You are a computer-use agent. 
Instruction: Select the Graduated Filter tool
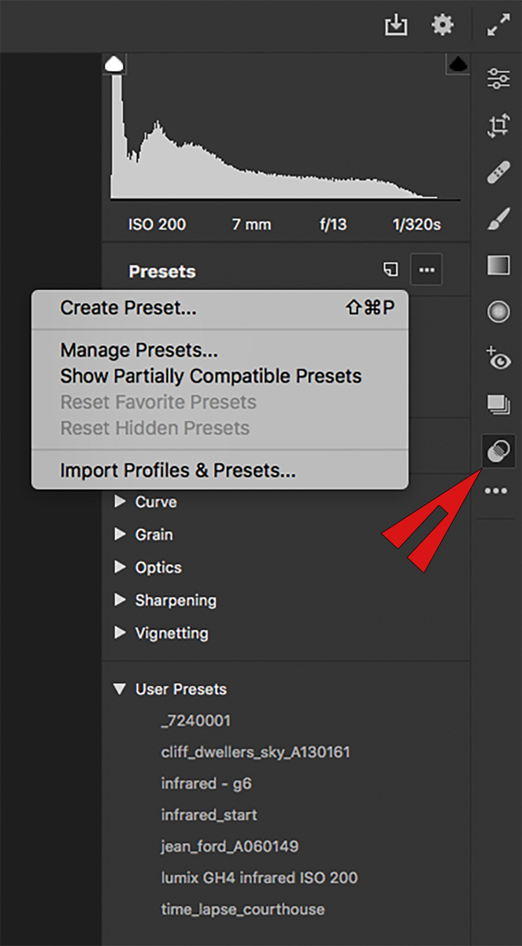point(498,265)
